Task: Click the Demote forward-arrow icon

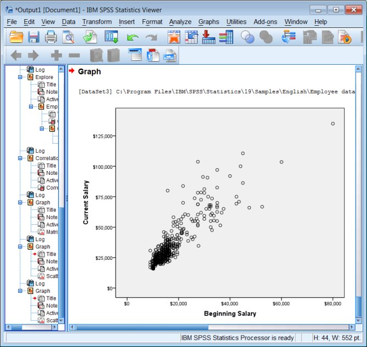Action: [x=33, y=55]
